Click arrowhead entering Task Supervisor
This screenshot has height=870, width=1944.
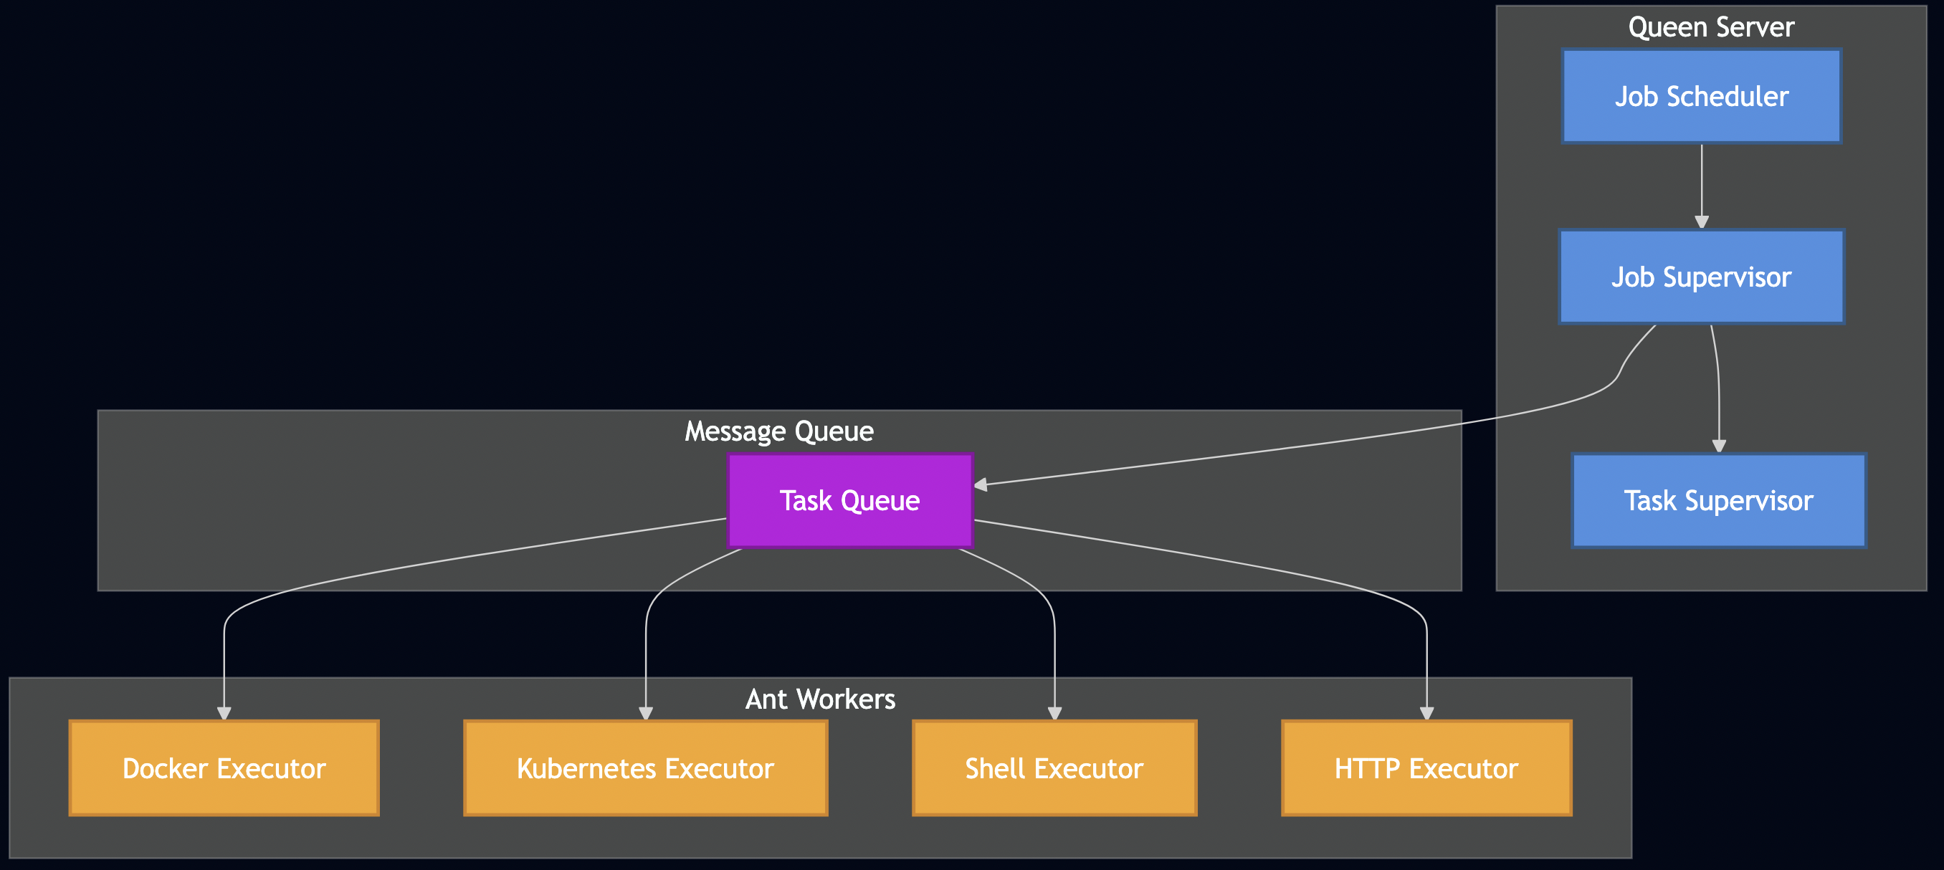[x=1719, y=446]
